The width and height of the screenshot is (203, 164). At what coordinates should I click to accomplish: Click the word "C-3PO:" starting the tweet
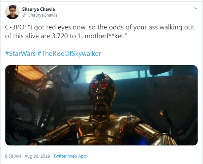click(16, 27)
